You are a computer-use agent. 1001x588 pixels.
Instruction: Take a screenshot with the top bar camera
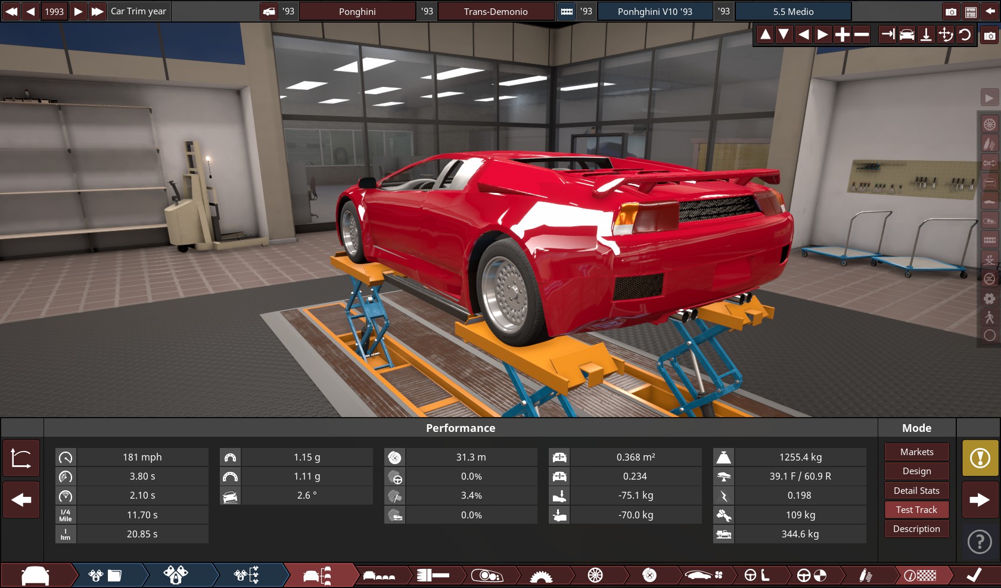tap(951, 11)
